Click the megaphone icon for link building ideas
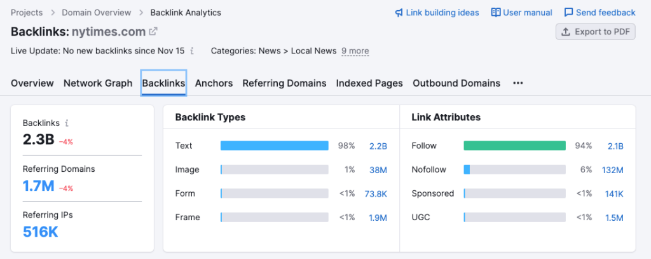This screenshot has height=259, width=651. click(399, 13)
